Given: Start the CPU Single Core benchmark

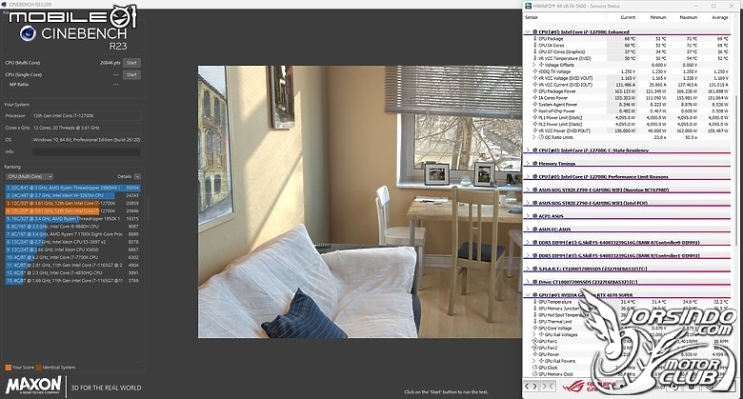Looking at the screenshot, I should point(131,74).
